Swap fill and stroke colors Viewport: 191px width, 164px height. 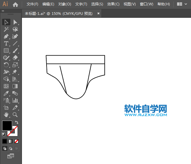tap(17, 122)
